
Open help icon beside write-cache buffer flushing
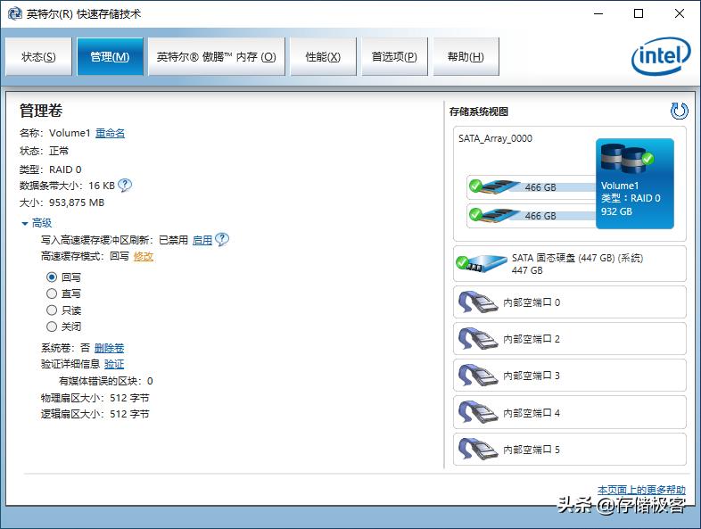[222, 240]
